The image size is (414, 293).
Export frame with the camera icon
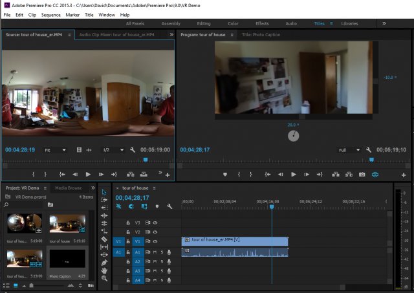click(362, 175)
